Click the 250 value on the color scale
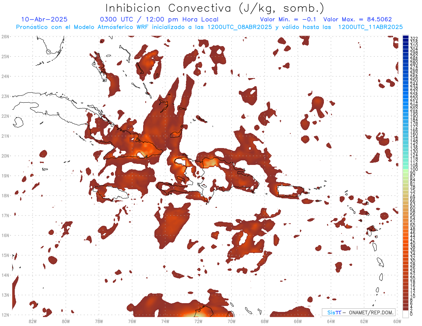 point(414,81)
